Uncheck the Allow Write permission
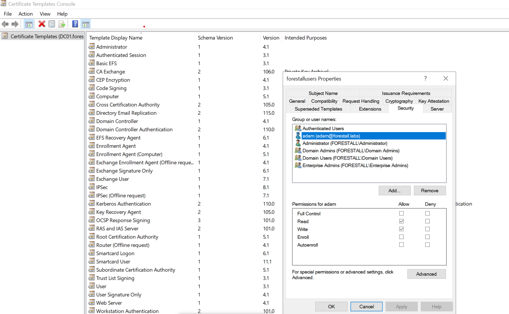This screenshot has width=509, height=314. coord(401,229)
